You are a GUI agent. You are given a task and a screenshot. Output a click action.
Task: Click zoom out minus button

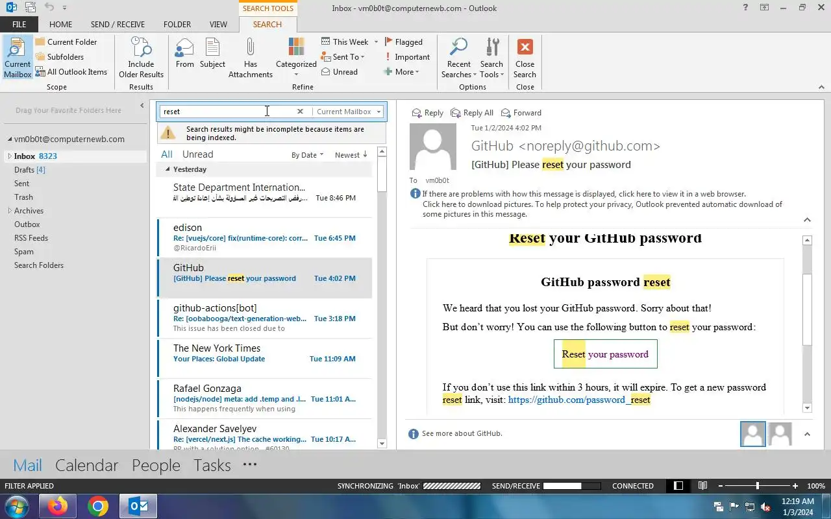719,486
